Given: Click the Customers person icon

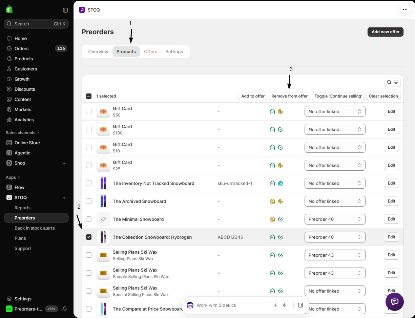Looking at the screenshot, I should 9,69.
